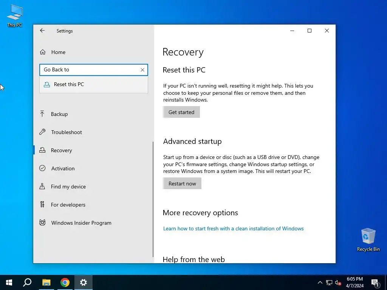Click the muted volume tray icon
387x290 pixels.
(x=338, y=282)
